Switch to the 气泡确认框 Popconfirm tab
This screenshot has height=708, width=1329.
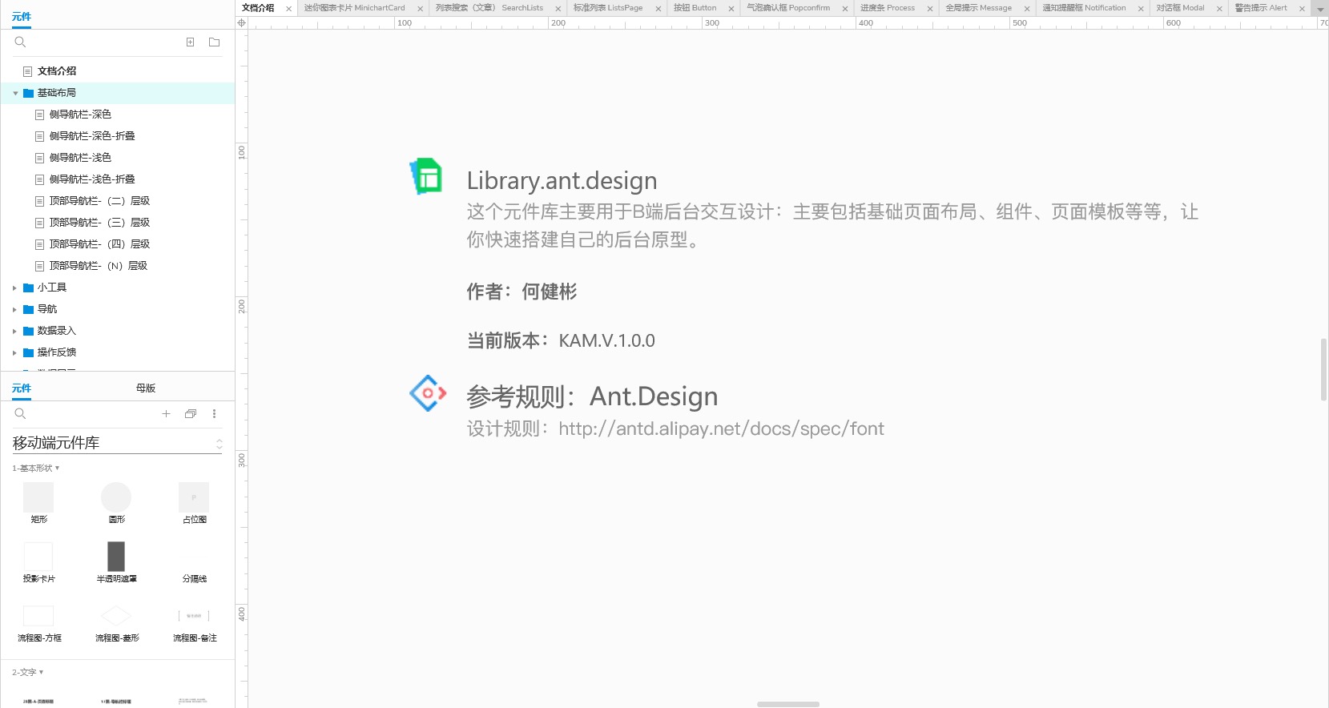click(x=788, y=8)
